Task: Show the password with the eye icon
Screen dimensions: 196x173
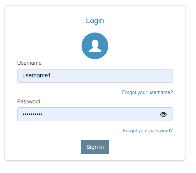Action: (x=163, y=114)
